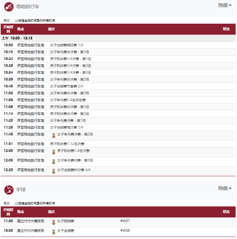Select event 女子争先赛决赛 - 第3场 text
The width and height of the screenshot is (237, 239).
coord(75,160)
